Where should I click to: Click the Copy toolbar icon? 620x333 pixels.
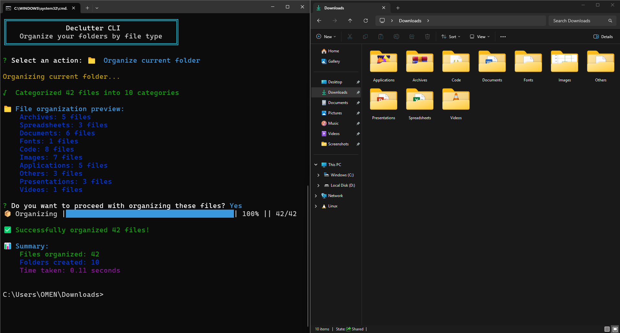[x=365, y=36]
